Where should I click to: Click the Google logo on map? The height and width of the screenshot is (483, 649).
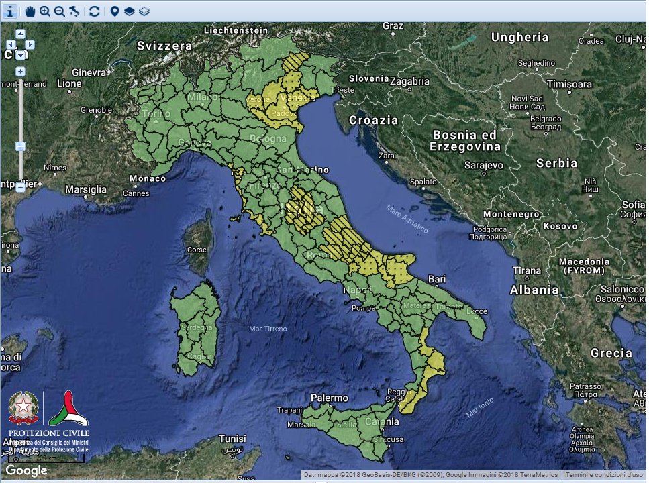click(x=26, y=470)
